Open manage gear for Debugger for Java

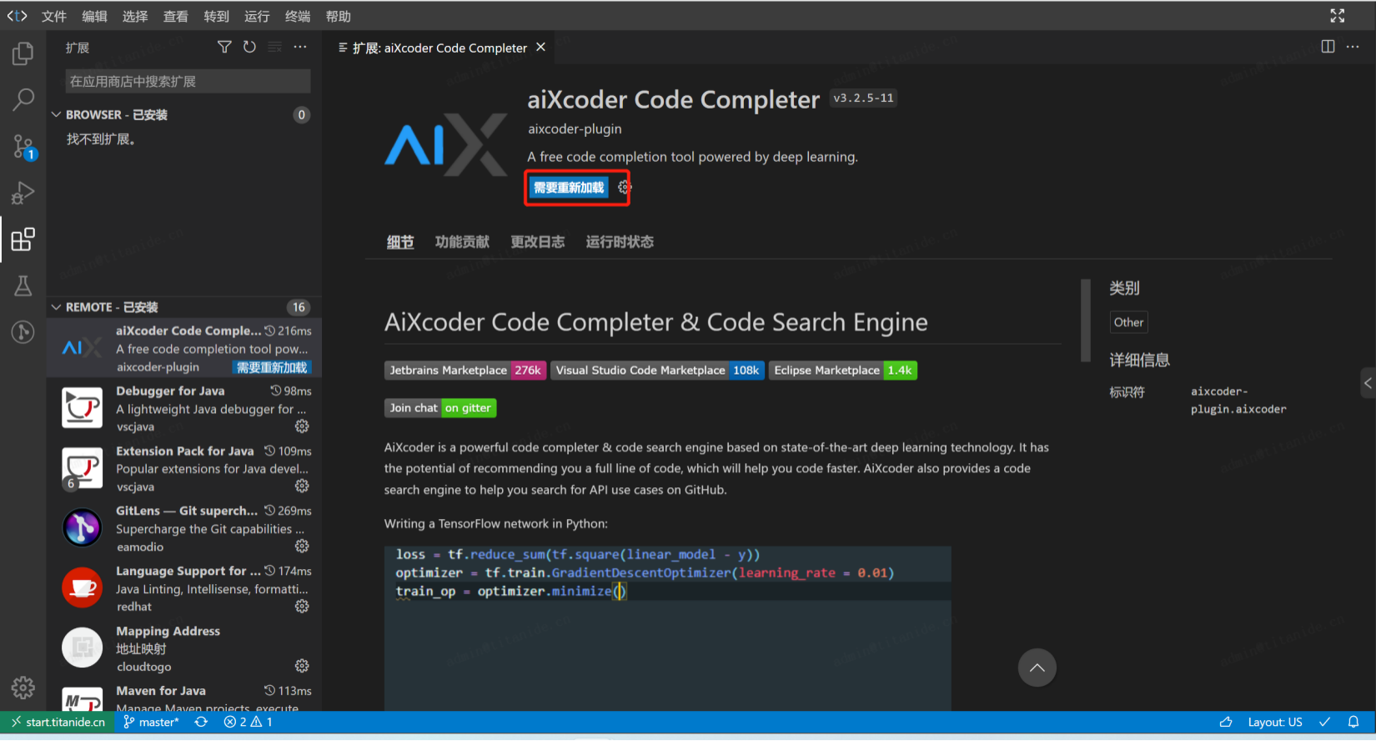tap(302, 426)
